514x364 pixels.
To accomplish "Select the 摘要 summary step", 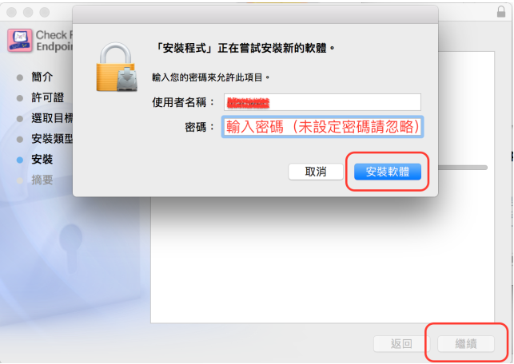I will (x=42, y=180).
